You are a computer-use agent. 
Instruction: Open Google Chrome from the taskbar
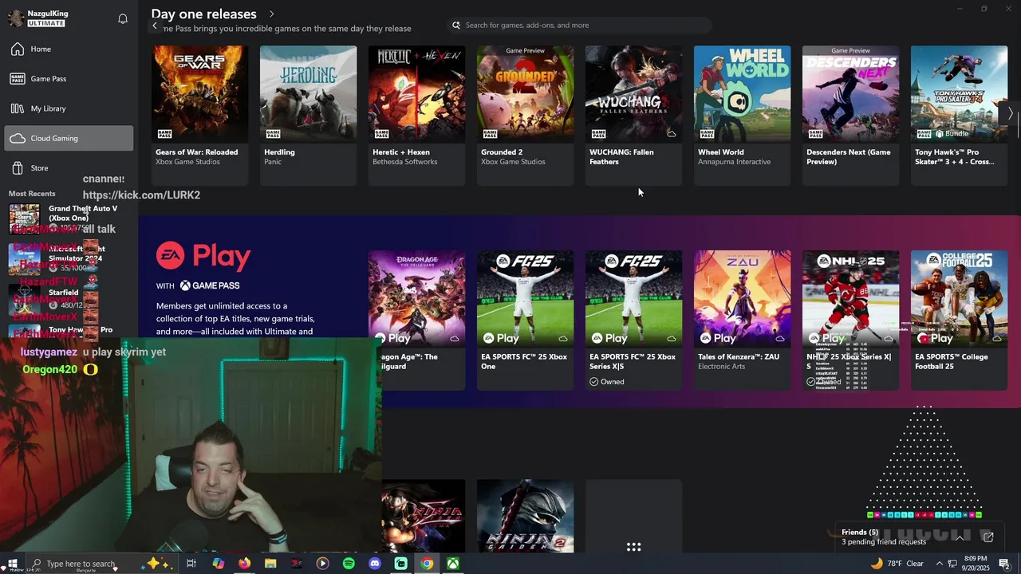tap(428, 564)
